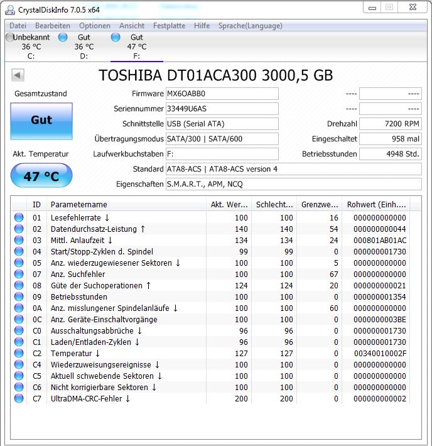Click the Firmware field MX6OABB0
This screenshot has height=446, width=432.
(222, 94)
